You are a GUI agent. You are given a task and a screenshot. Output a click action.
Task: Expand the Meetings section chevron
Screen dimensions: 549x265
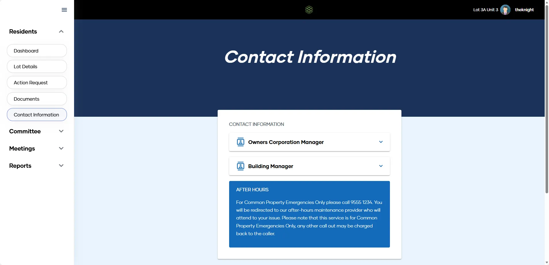[61, 149]
